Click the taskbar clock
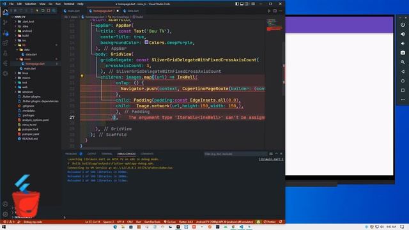The image size is (409, 230). pyautogui.click(x=391, y=227)
